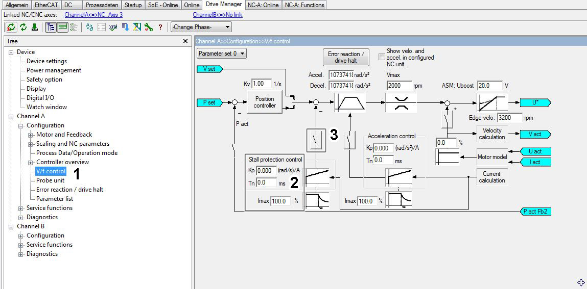Click the Kv input field
The width and height of the screenshot is (587, 289).
pyautogui.click(x=262, y=84)
